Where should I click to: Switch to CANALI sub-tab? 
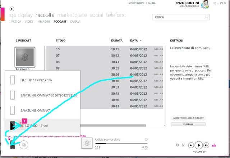(75, 22)
